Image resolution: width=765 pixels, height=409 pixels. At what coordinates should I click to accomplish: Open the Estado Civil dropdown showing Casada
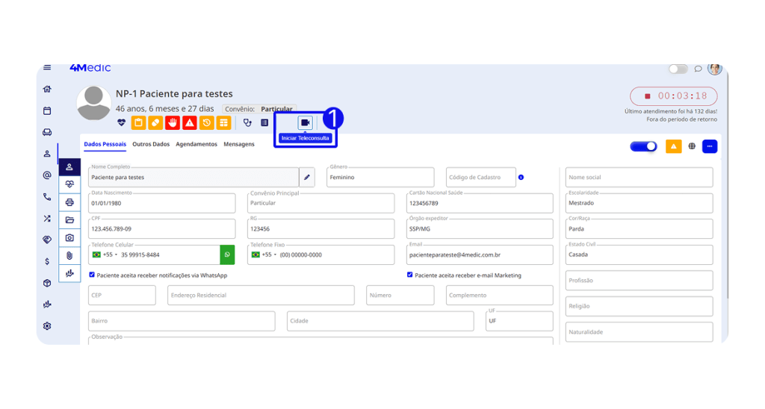point(639,255)
